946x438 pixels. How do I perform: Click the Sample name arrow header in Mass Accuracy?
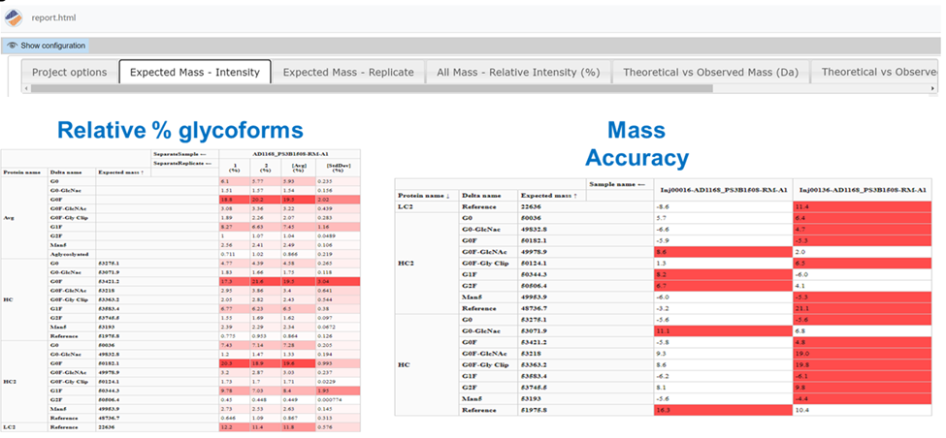[x=617, y=183]
